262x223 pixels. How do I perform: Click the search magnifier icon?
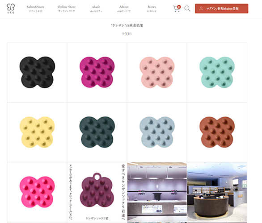(x=187, y=8)
